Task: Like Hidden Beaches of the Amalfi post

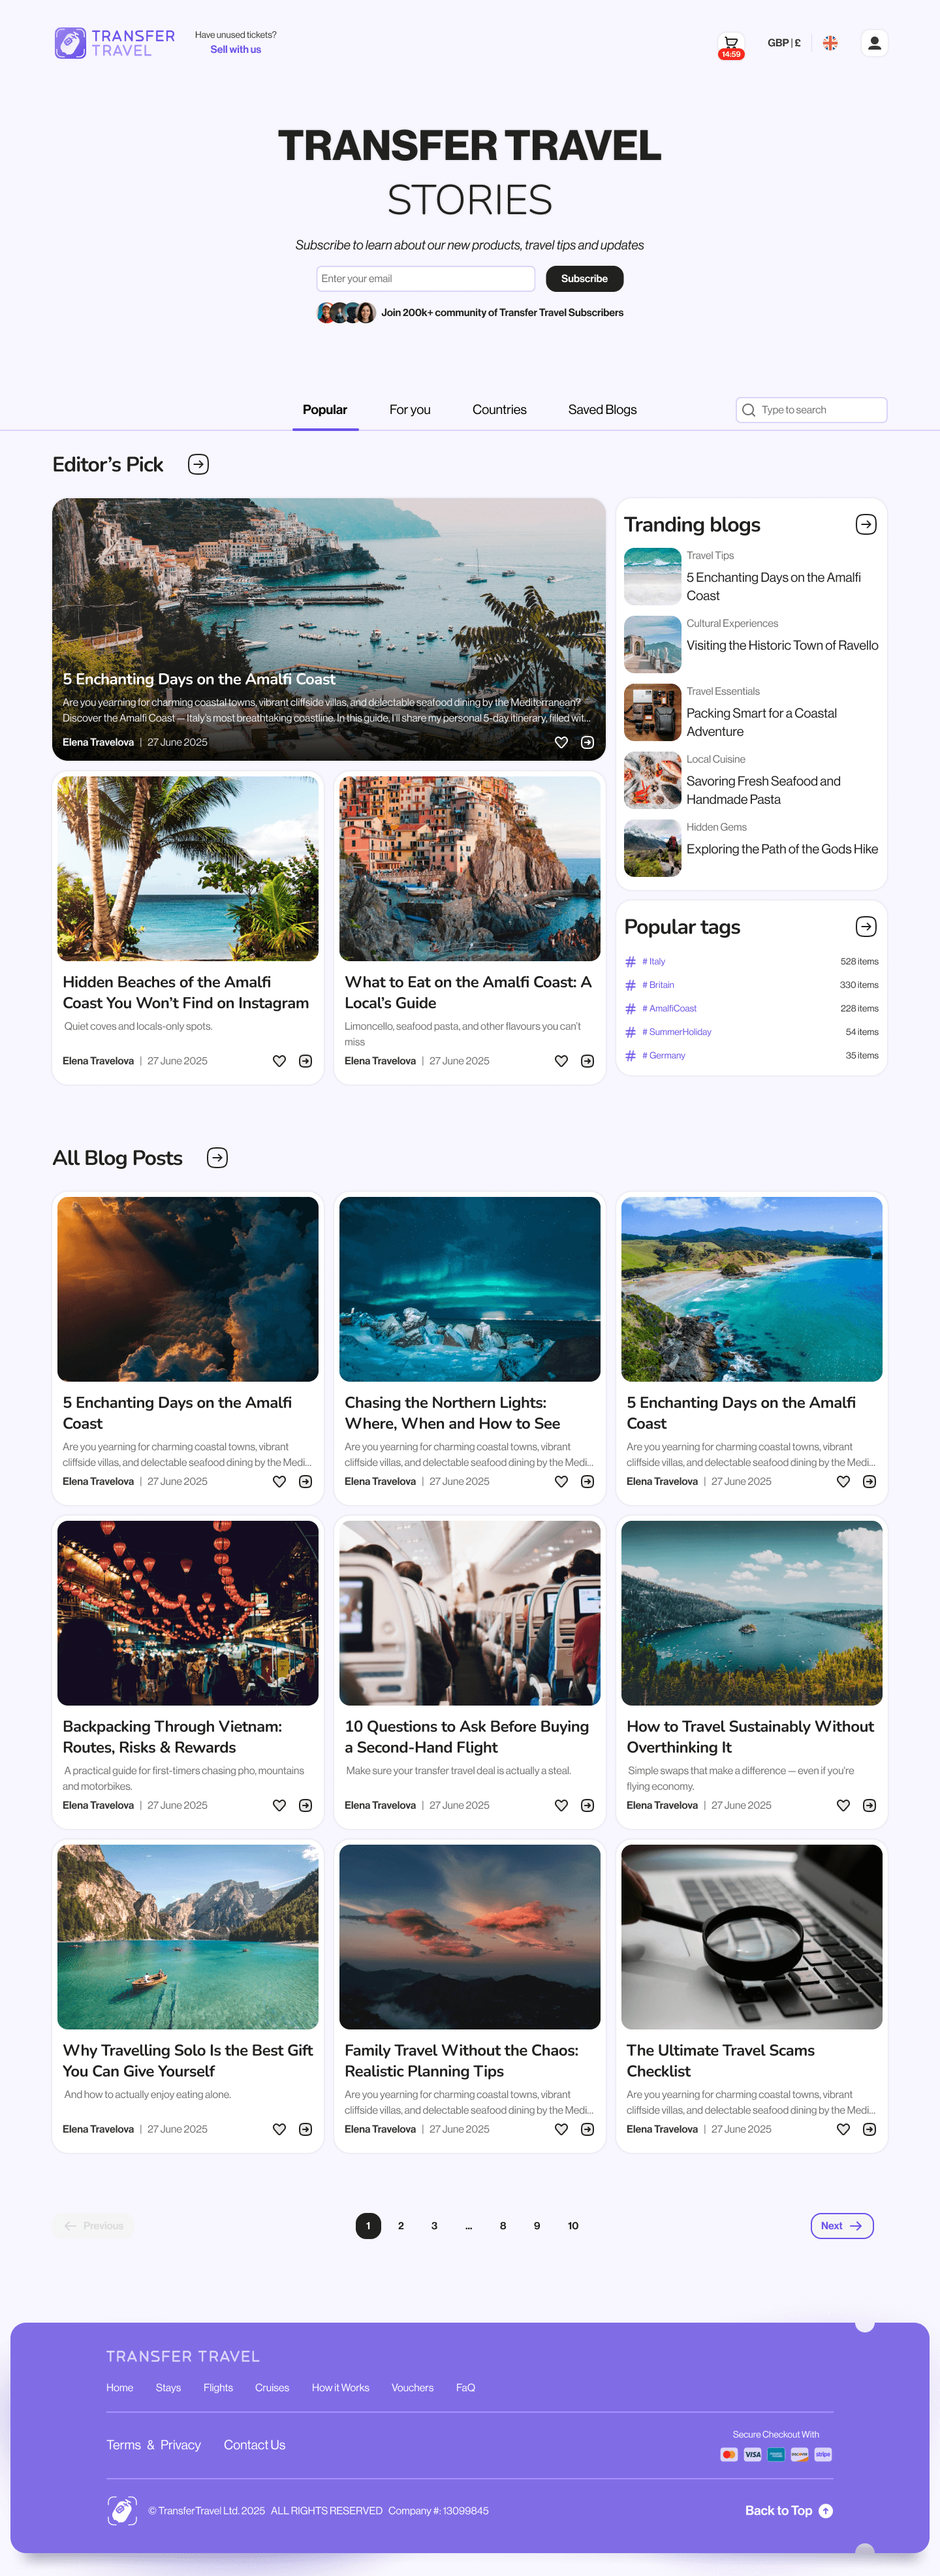Action: pyautogui.click(x=279, y=1061)
